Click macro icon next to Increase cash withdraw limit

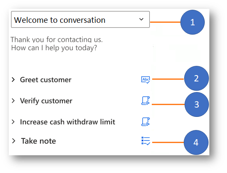point(145,122)
